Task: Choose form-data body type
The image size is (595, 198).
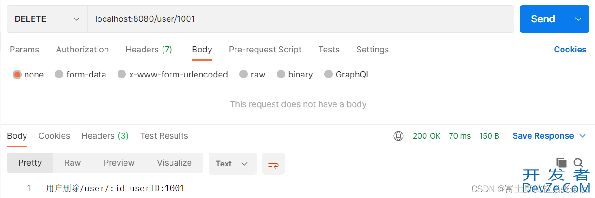Action: 59,75
